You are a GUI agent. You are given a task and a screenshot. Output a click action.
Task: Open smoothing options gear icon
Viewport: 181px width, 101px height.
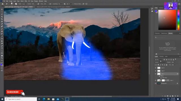click(x=64, y=4)
